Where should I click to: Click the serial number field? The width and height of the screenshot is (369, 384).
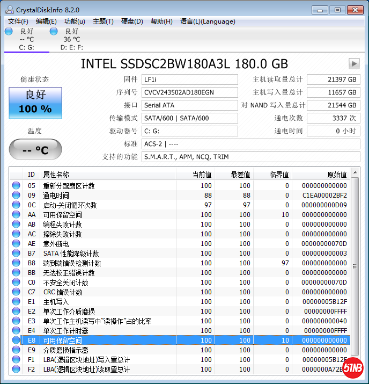pos(190,92)
